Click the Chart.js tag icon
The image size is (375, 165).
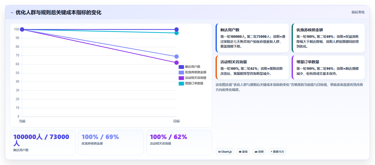point(220,152)
